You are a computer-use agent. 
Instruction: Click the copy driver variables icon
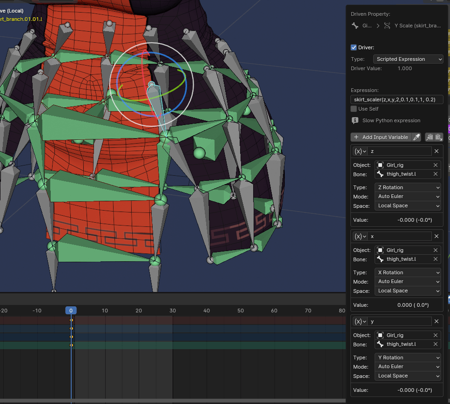point(430,137)
